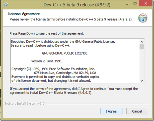
Task: Click the "675 Mass Ave, Cambridge" address line
Action: (64, 73)
